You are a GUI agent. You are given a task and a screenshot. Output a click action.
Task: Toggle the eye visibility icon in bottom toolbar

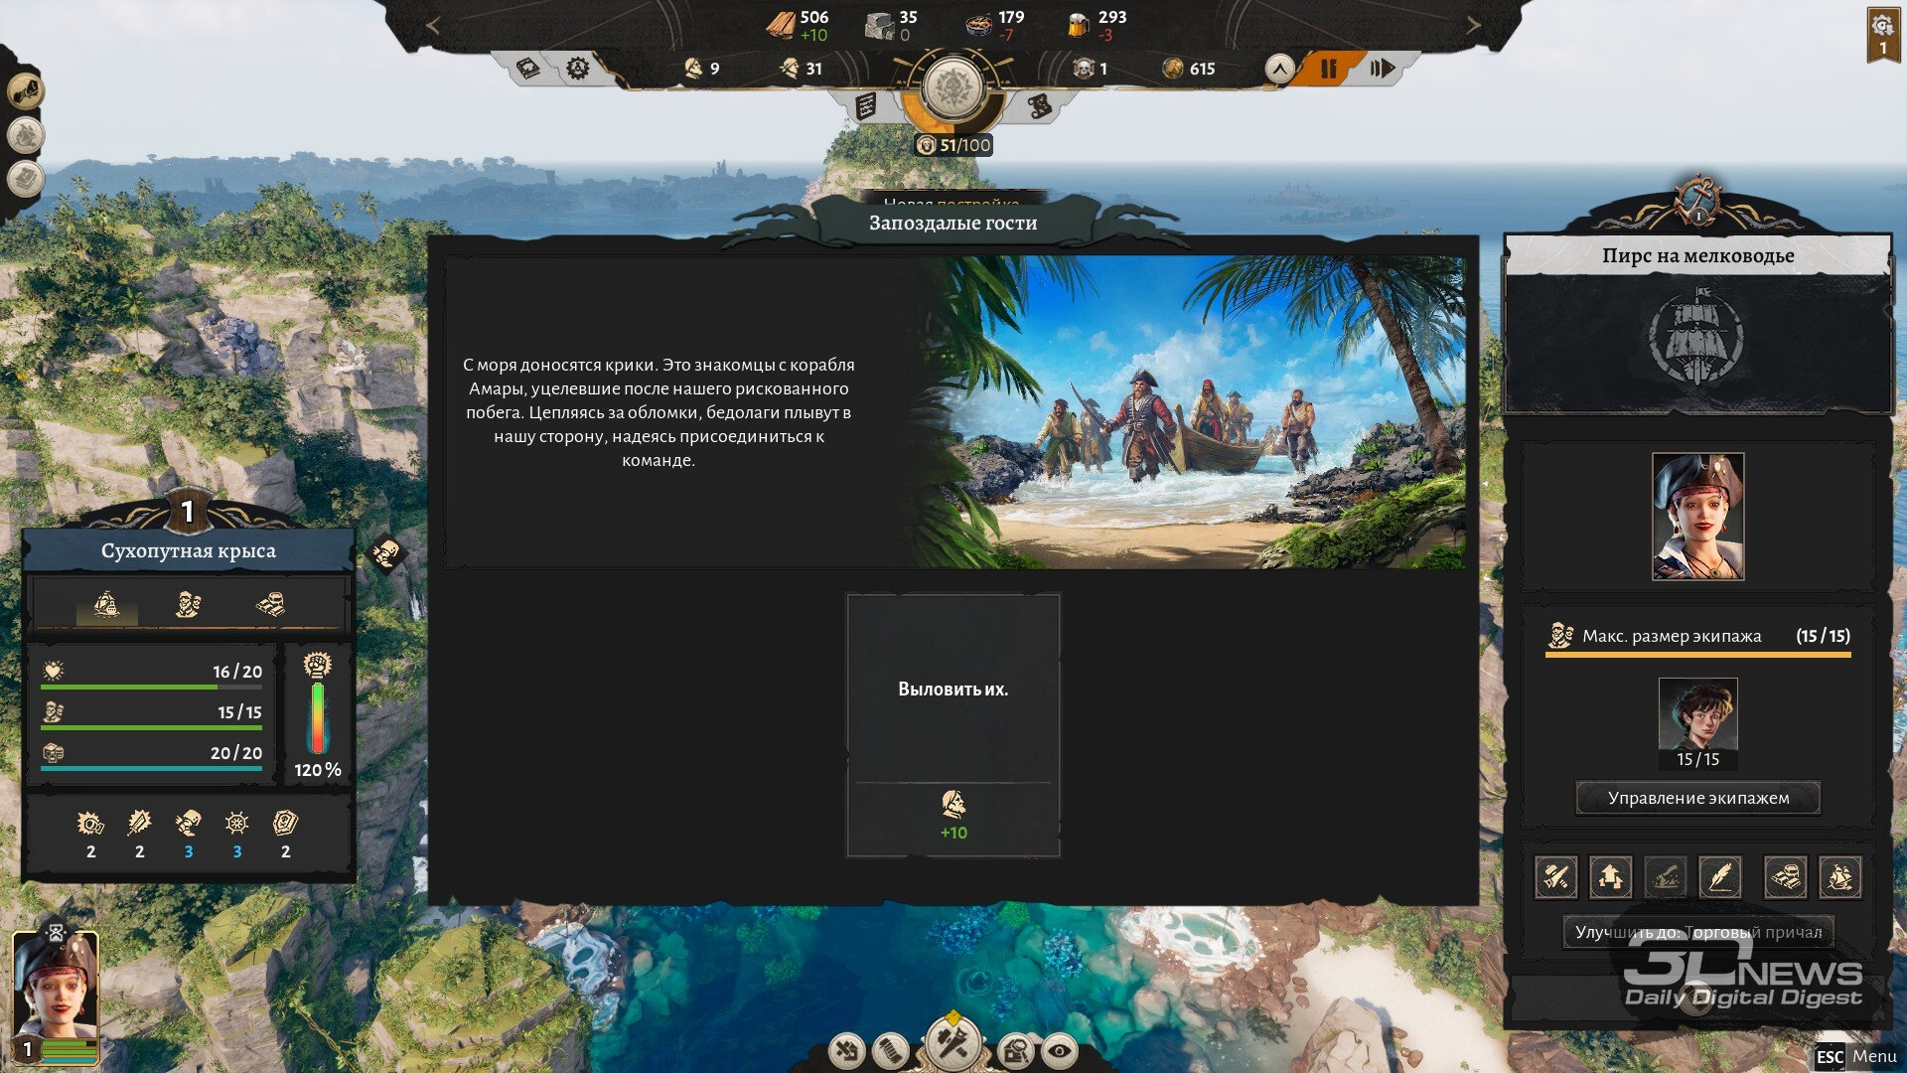point(1060,1051)
